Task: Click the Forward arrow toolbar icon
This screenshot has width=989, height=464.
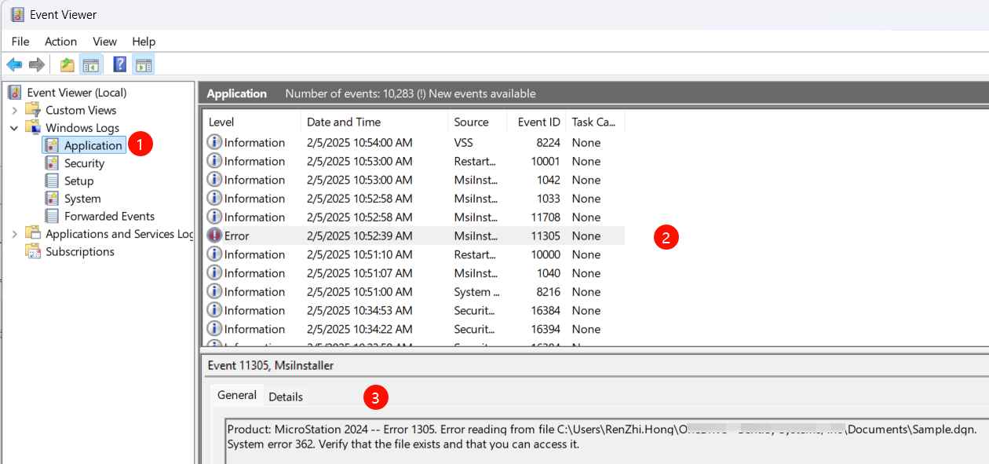Action: coord(36,65)
